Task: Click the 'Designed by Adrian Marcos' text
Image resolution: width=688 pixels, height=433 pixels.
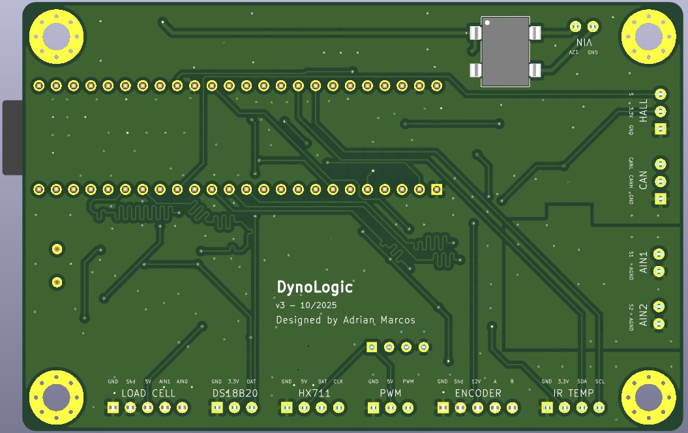Action: (346, 320)
